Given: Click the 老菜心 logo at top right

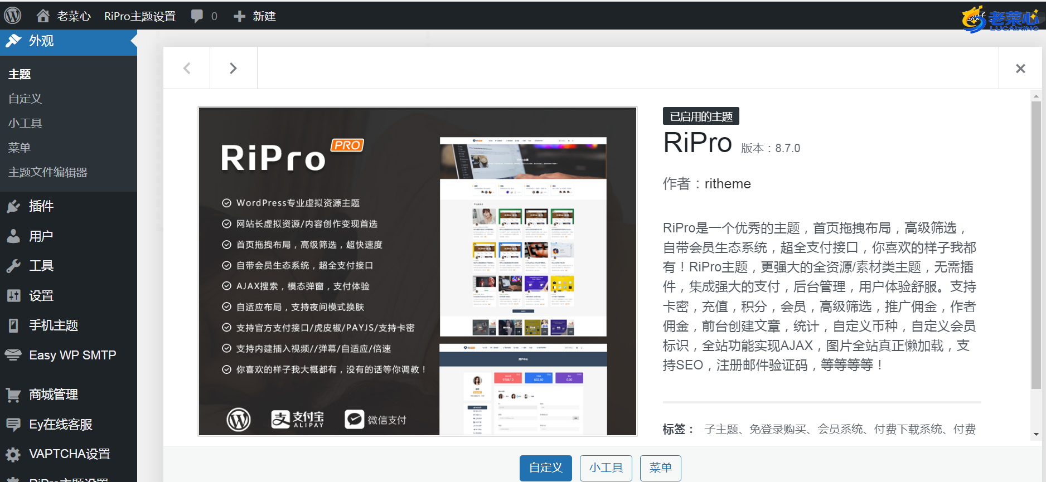Looking at the screenshot, I should pyautogui.click(x=1001, y=20).
